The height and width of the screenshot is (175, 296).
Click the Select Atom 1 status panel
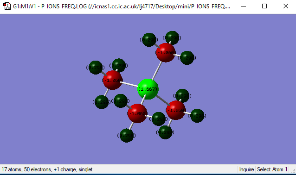coord(272,169)
